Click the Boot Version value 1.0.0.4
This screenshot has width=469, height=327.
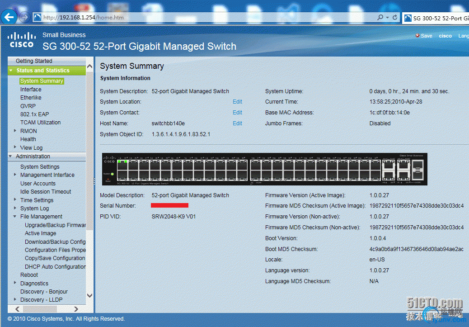(x=377, y=238)
